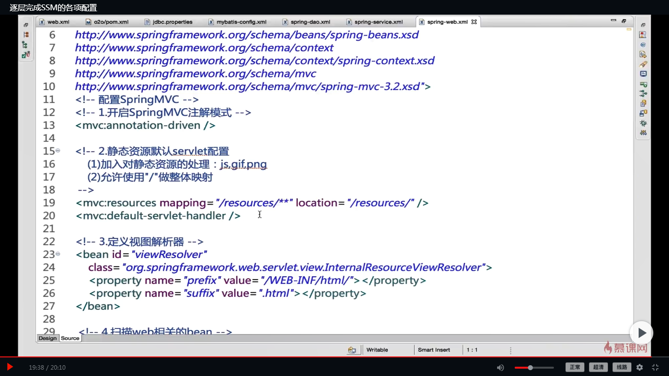This screenshot has width=669, height=376.
Task: Open the stacked documents view icon
Action: pos(643,103)
